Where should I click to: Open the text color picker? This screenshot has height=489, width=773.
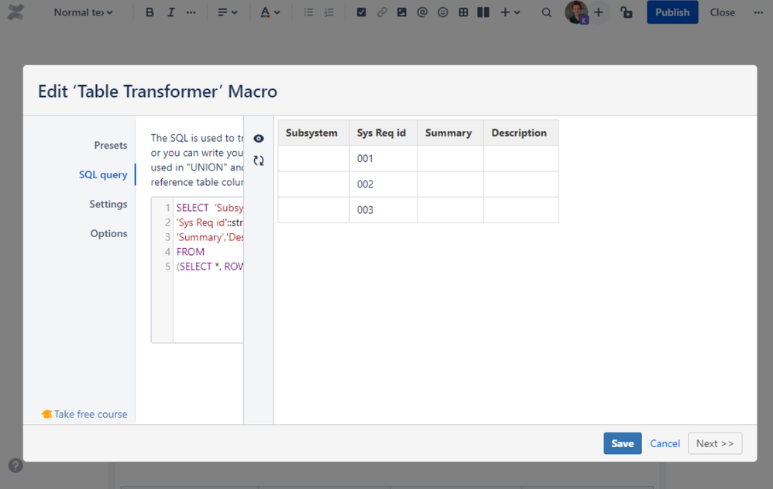(x=270, y=12)
